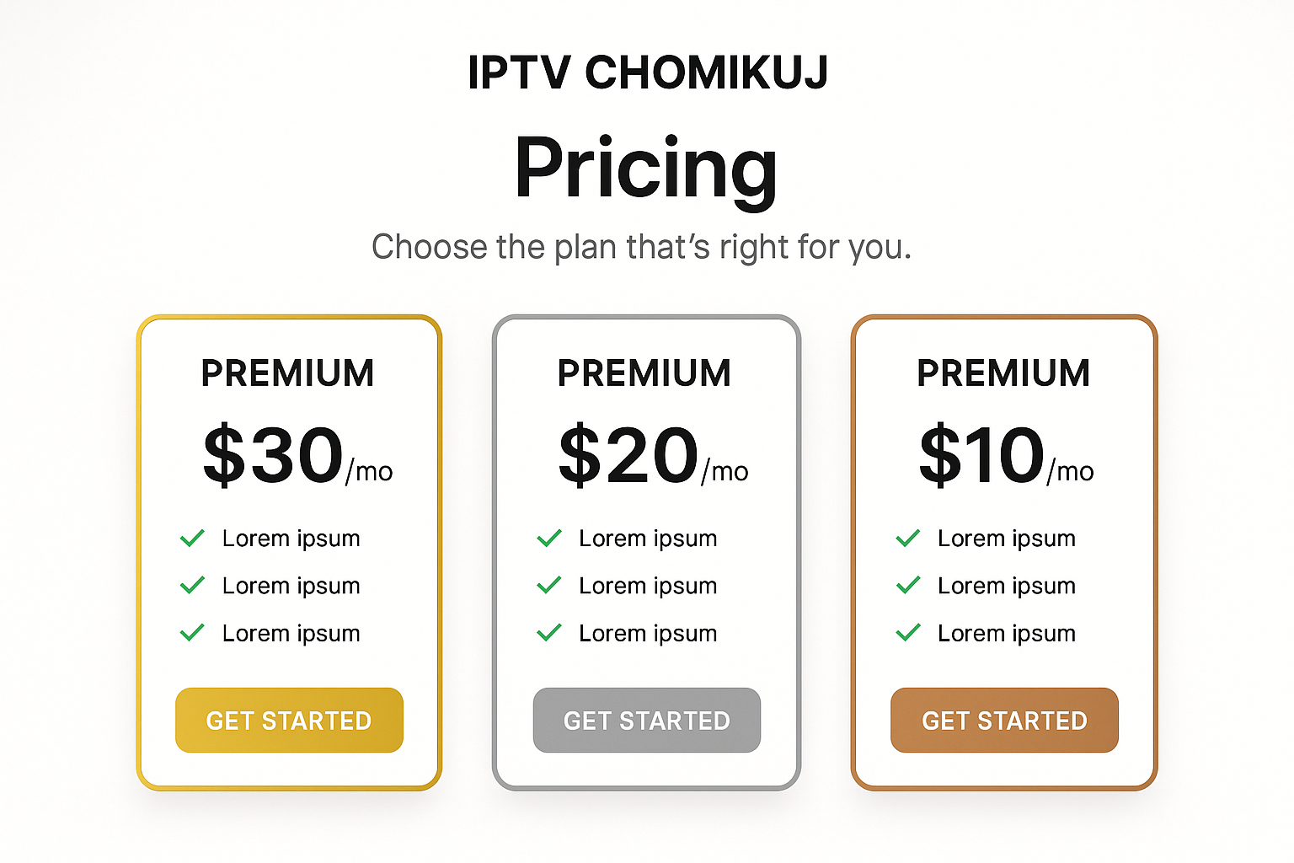This screenshot has width=1294, height=863.
Task: Click the gold GET STARTED button
Action: point(289,721)
